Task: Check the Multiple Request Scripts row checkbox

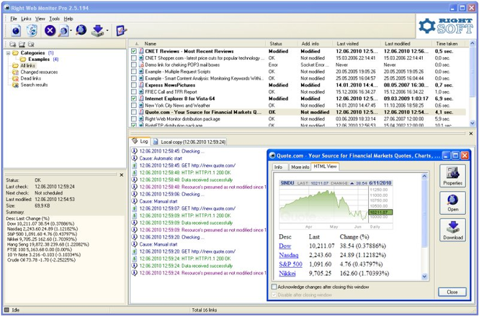Action: point(134,72)
